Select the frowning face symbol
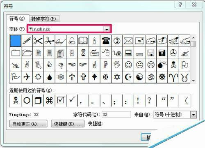The width and height of the screenshot is (205, 148). 151,65
